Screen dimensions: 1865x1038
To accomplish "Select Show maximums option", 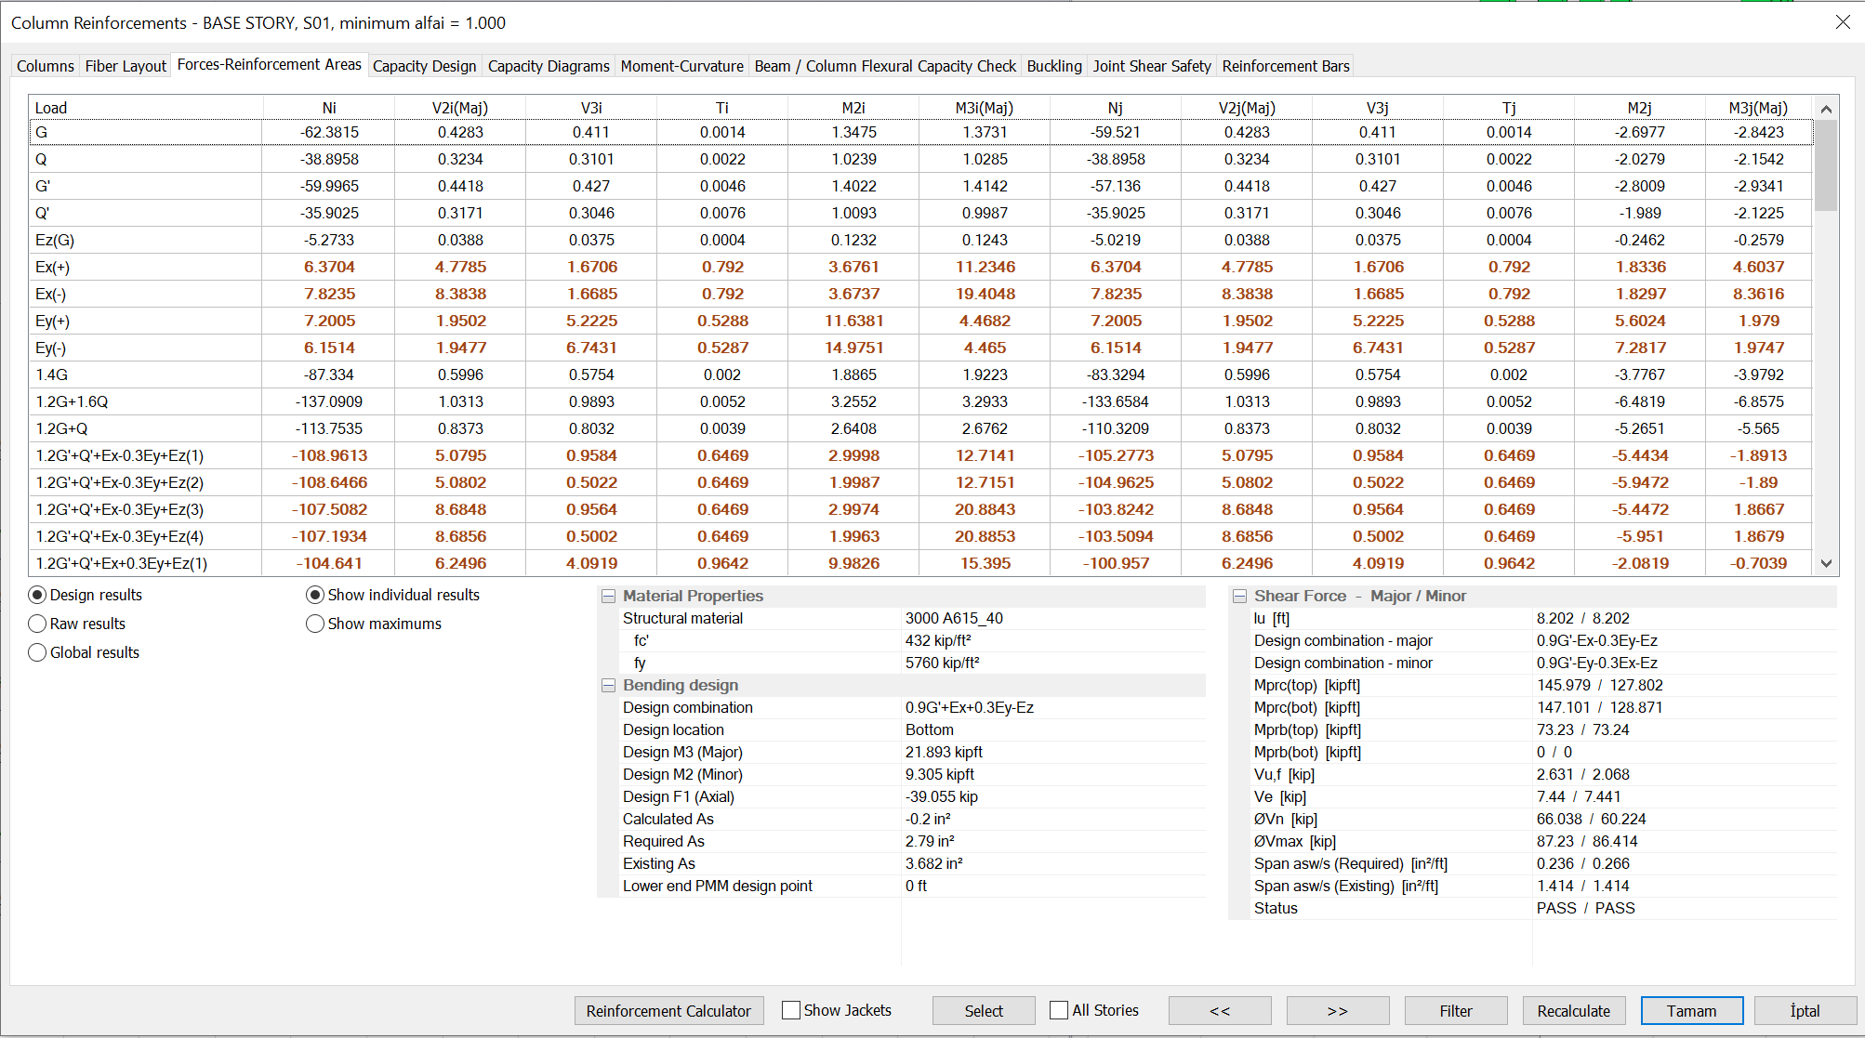I will 315,624.
